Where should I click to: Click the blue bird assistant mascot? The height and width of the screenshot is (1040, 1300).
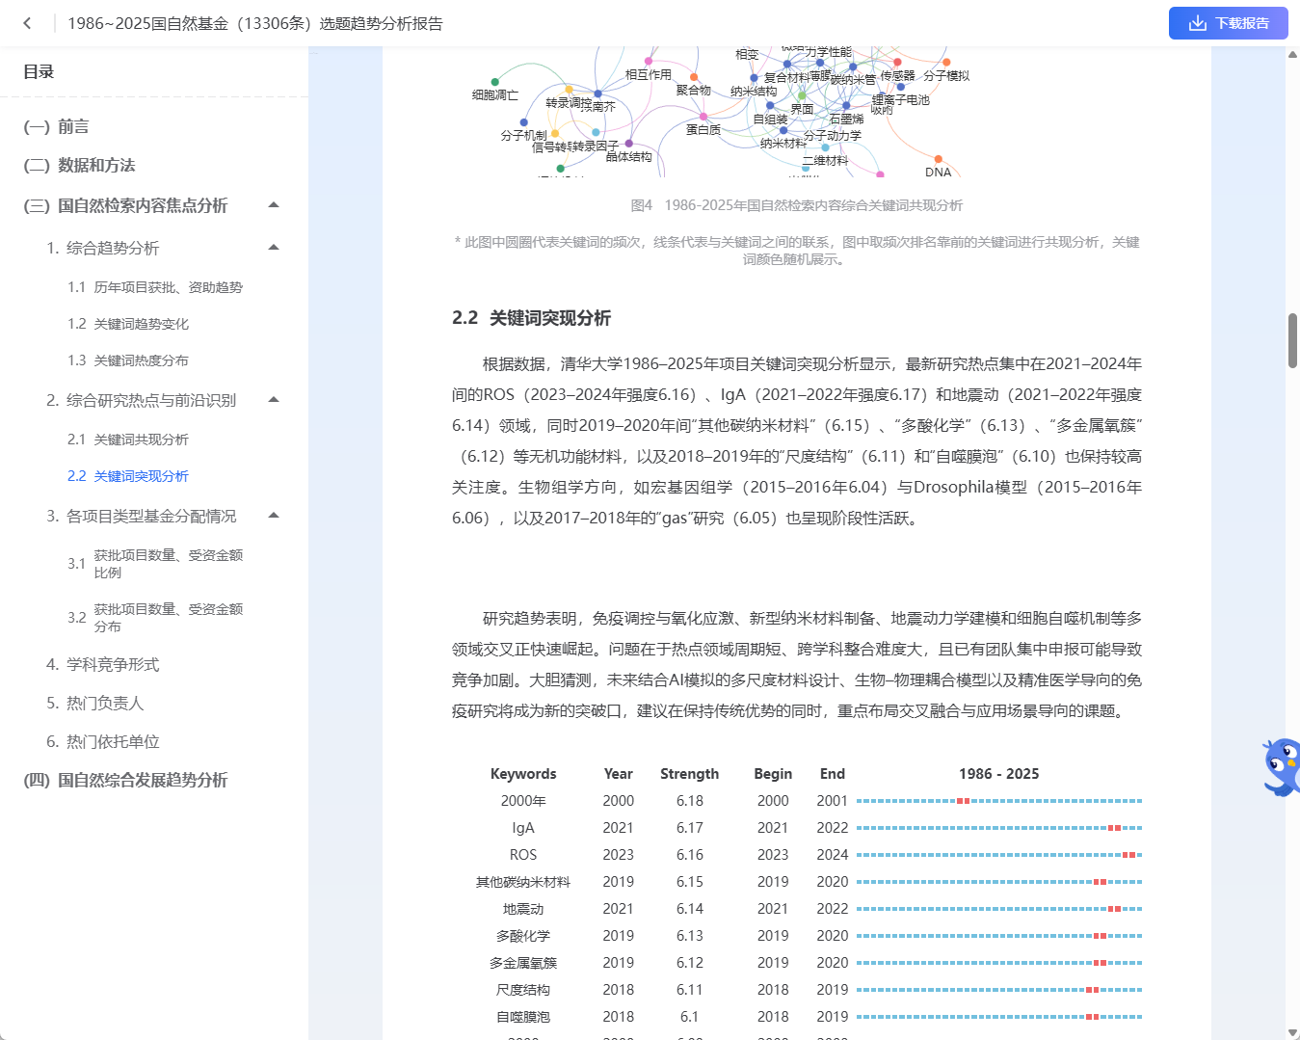pos(1283,766)
